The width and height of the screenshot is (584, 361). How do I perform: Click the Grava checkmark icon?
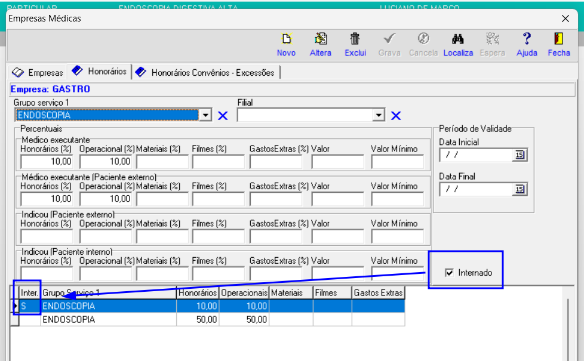tap(389, 39)
